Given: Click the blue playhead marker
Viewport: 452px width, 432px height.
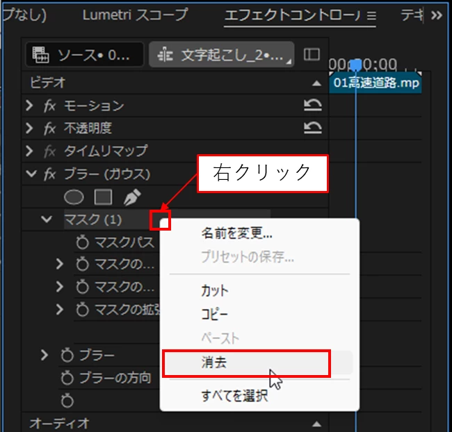Looking at the screenshot, I should (x=356, y=65).
